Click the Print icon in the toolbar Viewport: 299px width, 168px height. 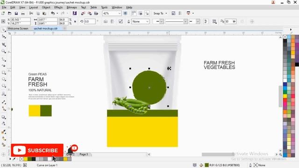pyautogui.click(x=23, y=14)
